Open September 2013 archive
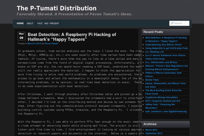 coord(154,133)
